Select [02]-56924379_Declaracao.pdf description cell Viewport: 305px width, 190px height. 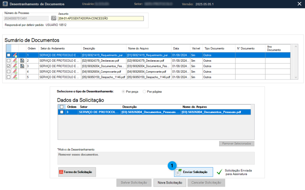tap(103, 61)
